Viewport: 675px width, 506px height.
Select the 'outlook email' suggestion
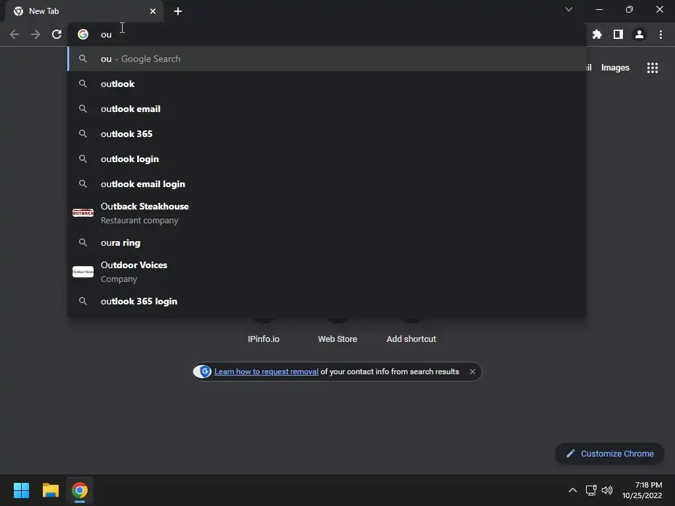[327, 109]
